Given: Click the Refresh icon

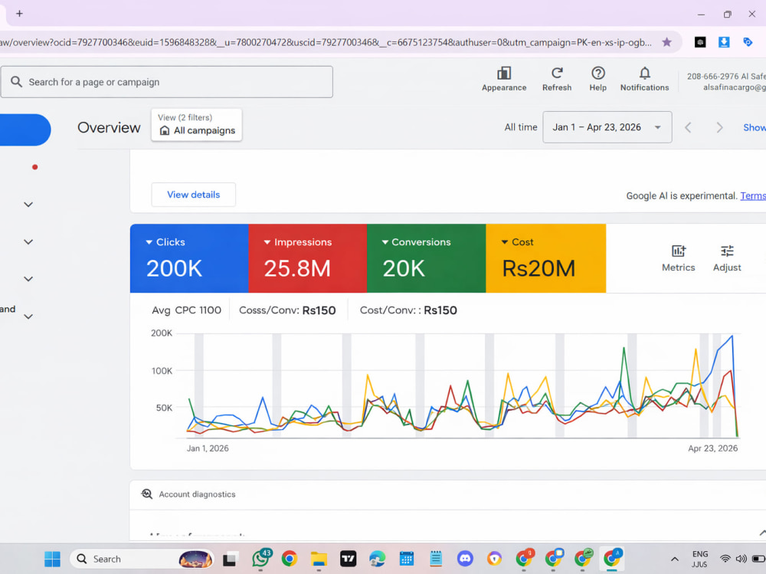Looking at the screenshot, I should (556, 74).
